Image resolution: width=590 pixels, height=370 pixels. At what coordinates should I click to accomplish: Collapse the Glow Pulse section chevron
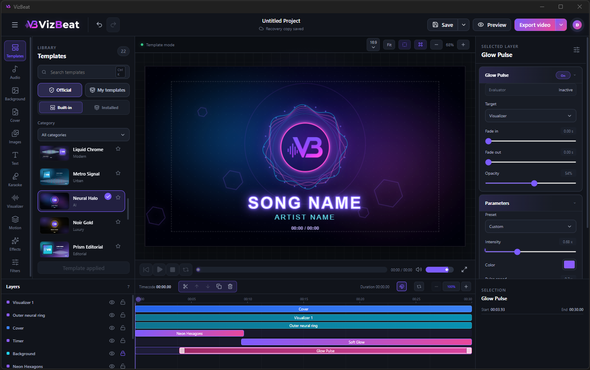(x=575, y=75)
